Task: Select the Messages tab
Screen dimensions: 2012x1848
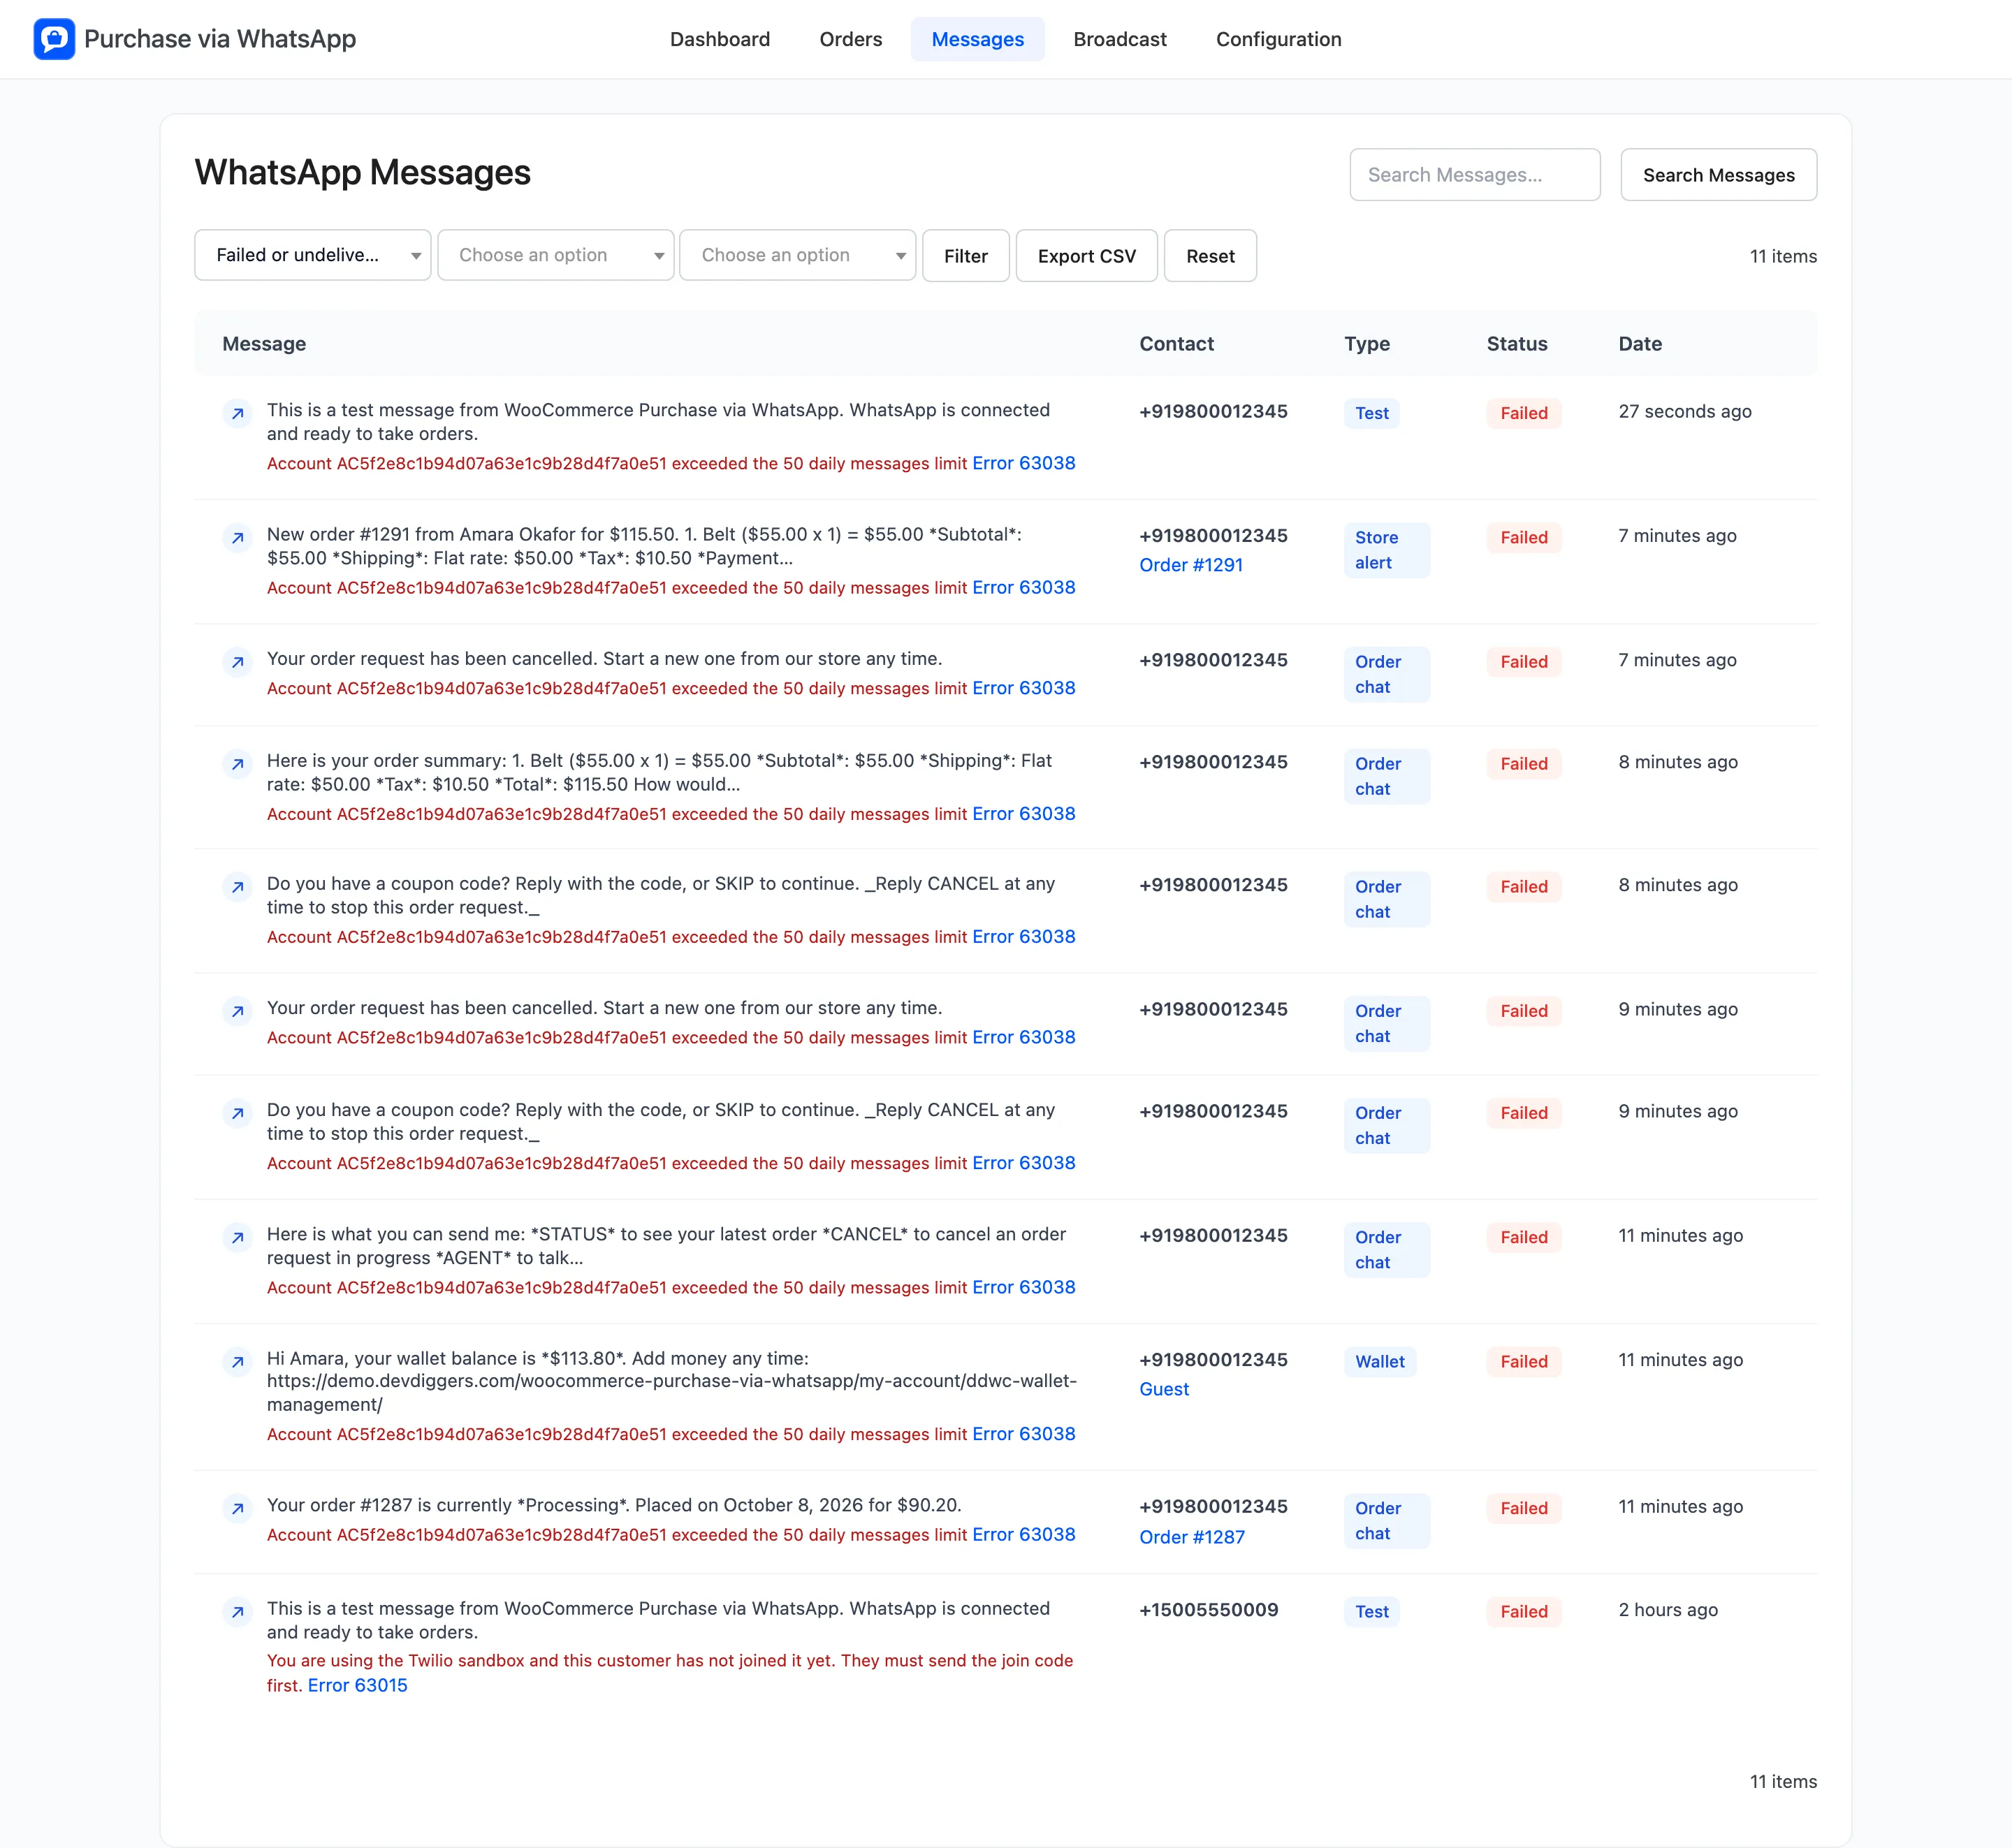Action: click(977, 39)
